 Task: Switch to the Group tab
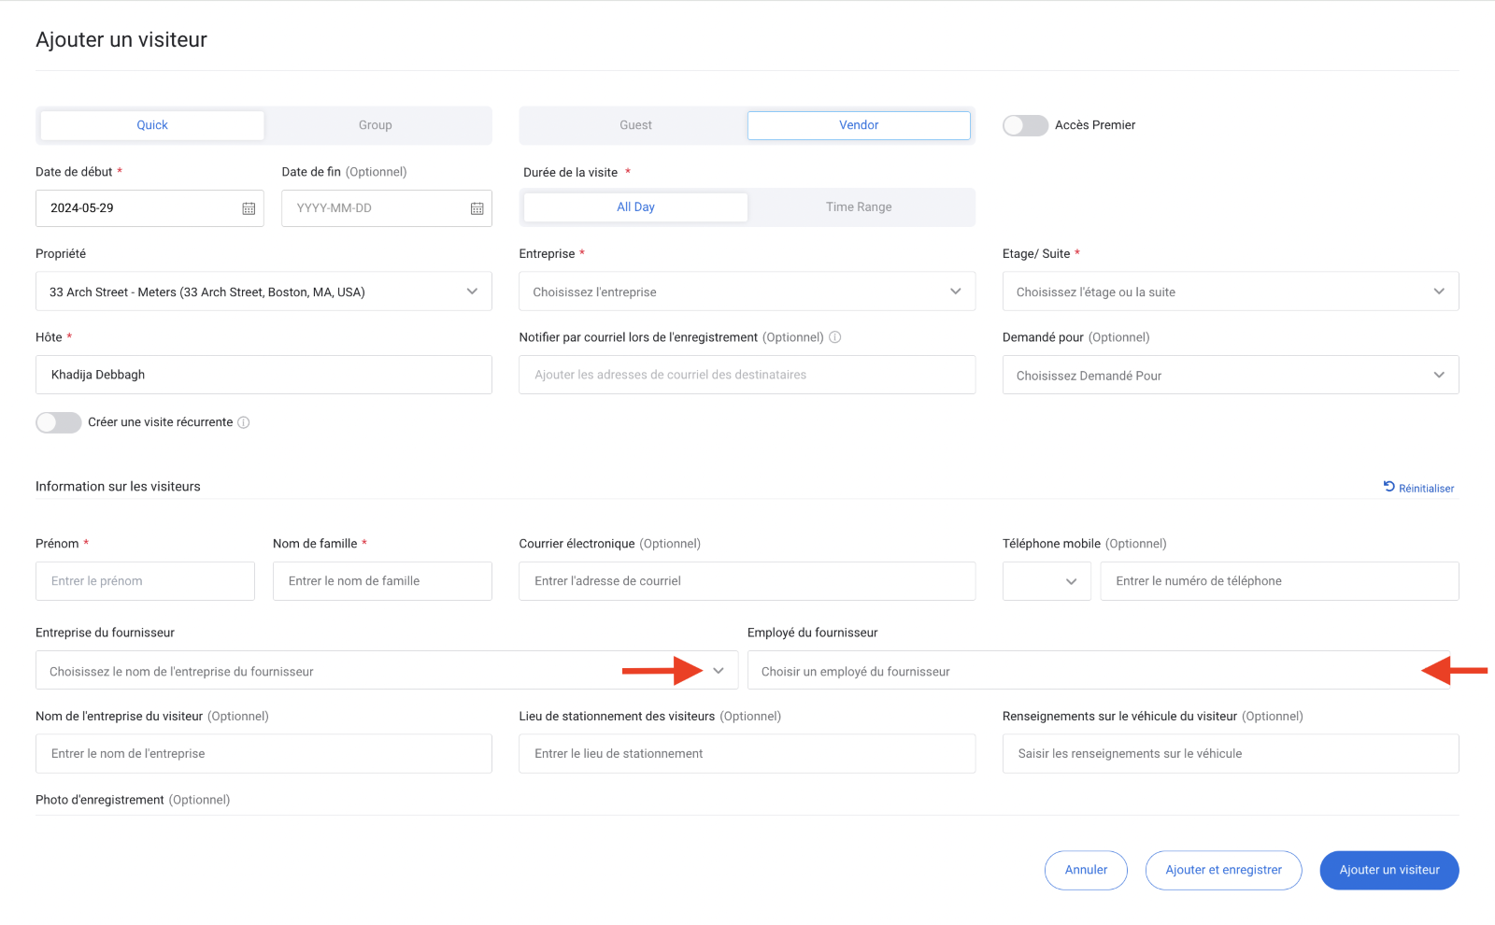pyautogui.click(x=376, y=125)
